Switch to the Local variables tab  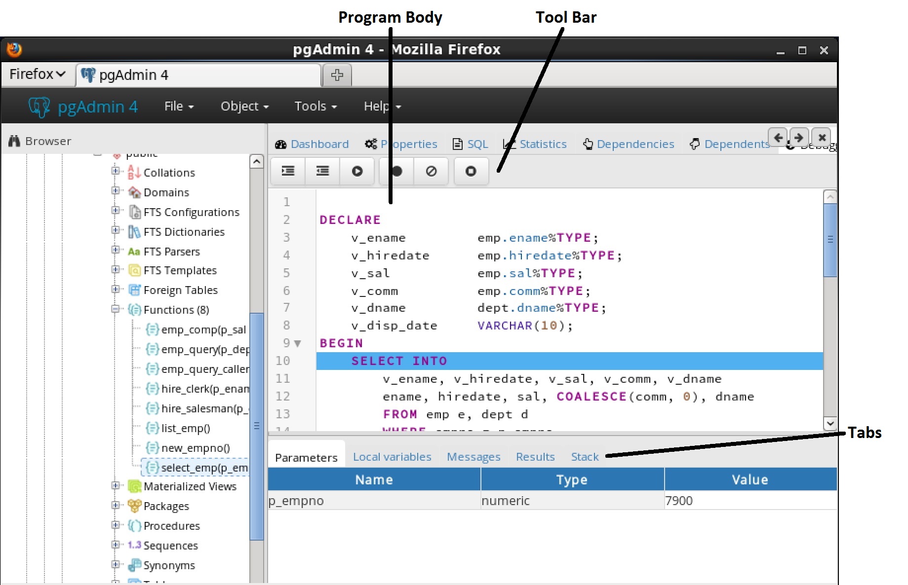point(392,457)
